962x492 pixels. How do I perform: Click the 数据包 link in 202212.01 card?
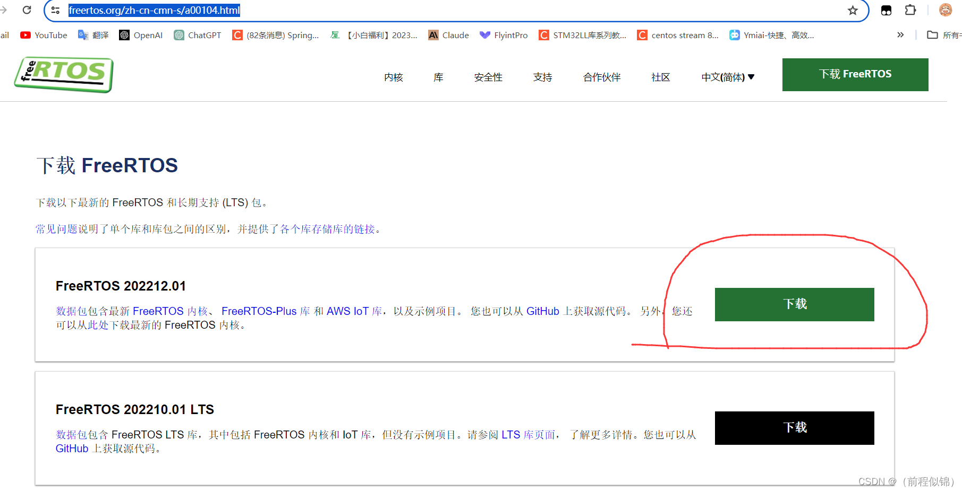[72, 311]
